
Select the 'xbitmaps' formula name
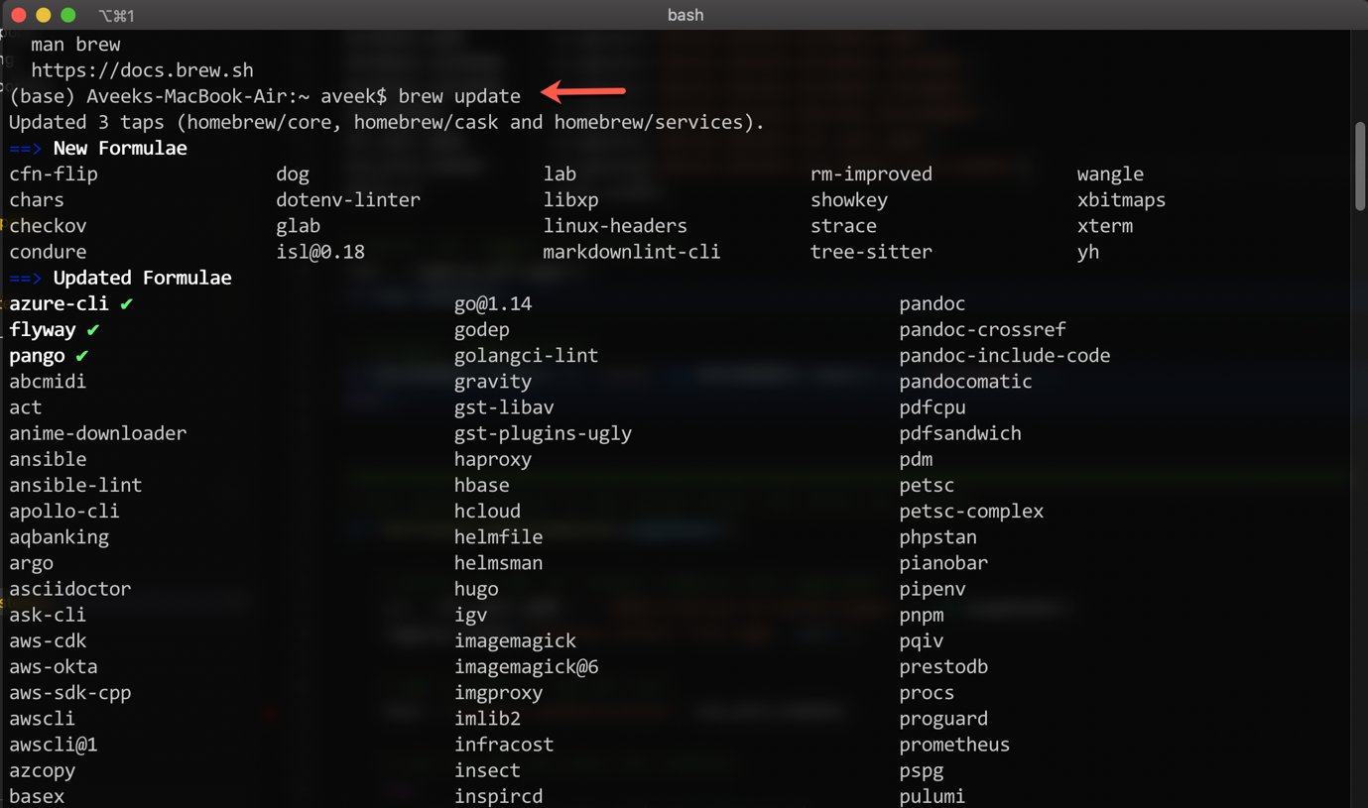pos(1121,199)
